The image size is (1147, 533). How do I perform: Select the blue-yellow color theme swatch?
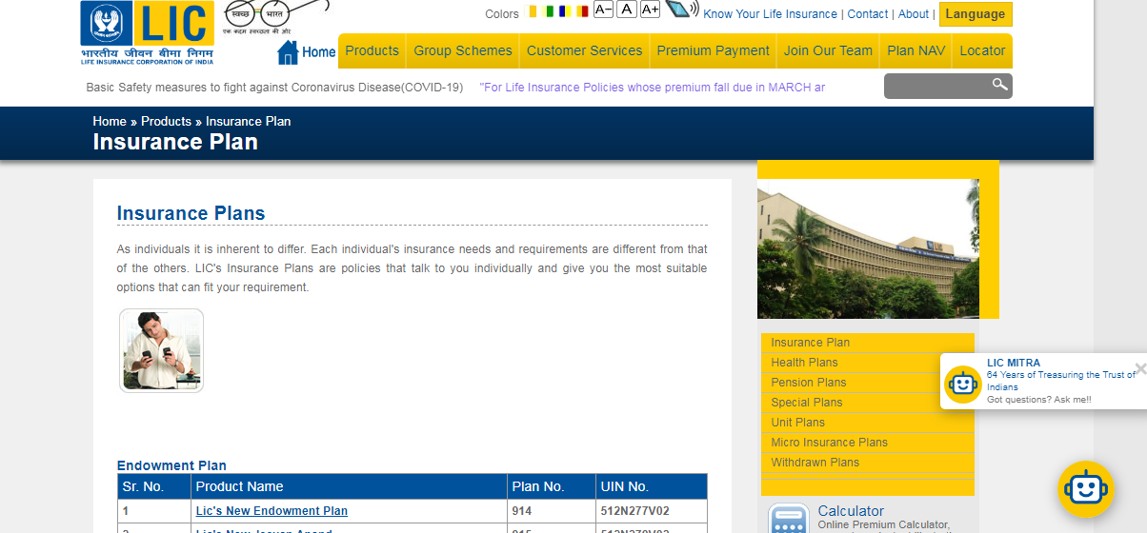(565, 11)
